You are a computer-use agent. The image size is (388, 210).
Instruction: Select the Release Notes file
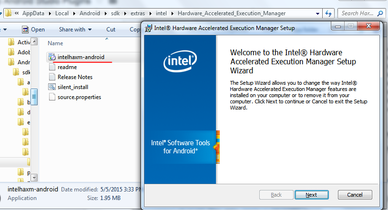[x=75, y=77]
